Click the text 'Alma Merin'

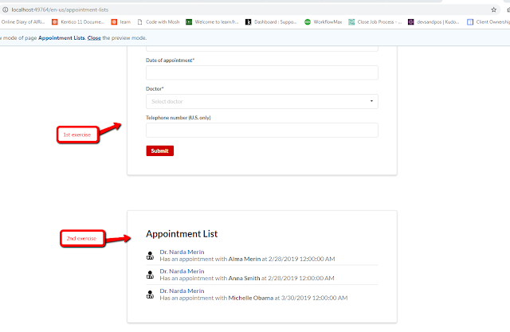click(x=245, y=259)
